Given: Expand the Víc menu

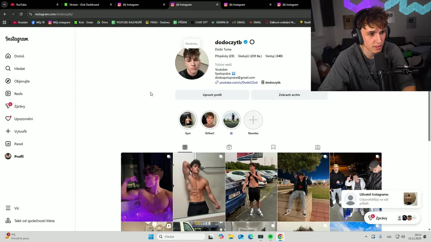Looking at the screenshot, I should pos(16,208).
